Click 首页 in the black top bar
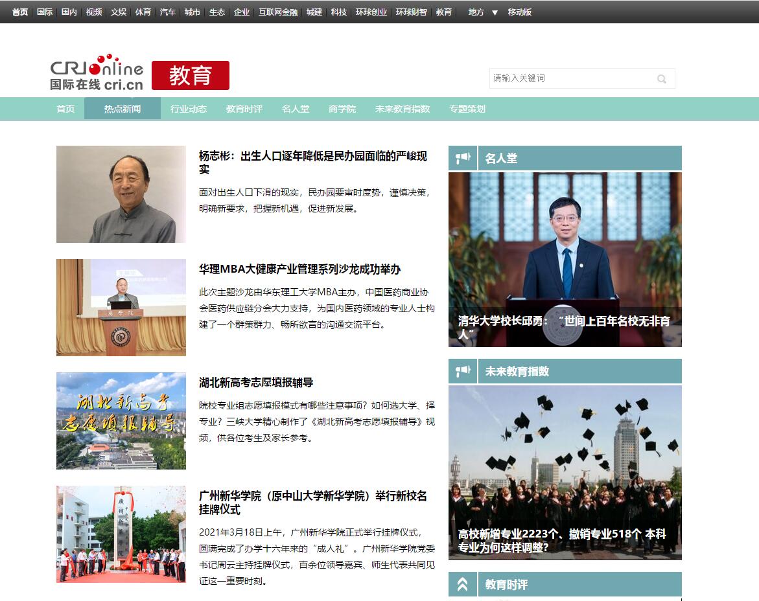Image resolution: width=759 pixels, height=601 pixels. coord(19,12)
